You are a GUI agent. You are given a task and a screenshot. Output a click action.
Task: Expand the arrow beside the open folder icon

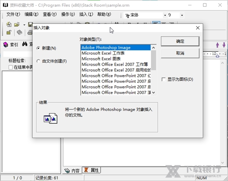[x=24, y=25]
